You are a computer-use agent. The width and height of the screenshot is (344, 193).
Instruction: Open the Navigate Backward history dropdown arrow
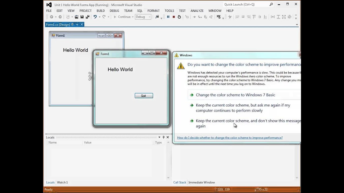[56, 17]
